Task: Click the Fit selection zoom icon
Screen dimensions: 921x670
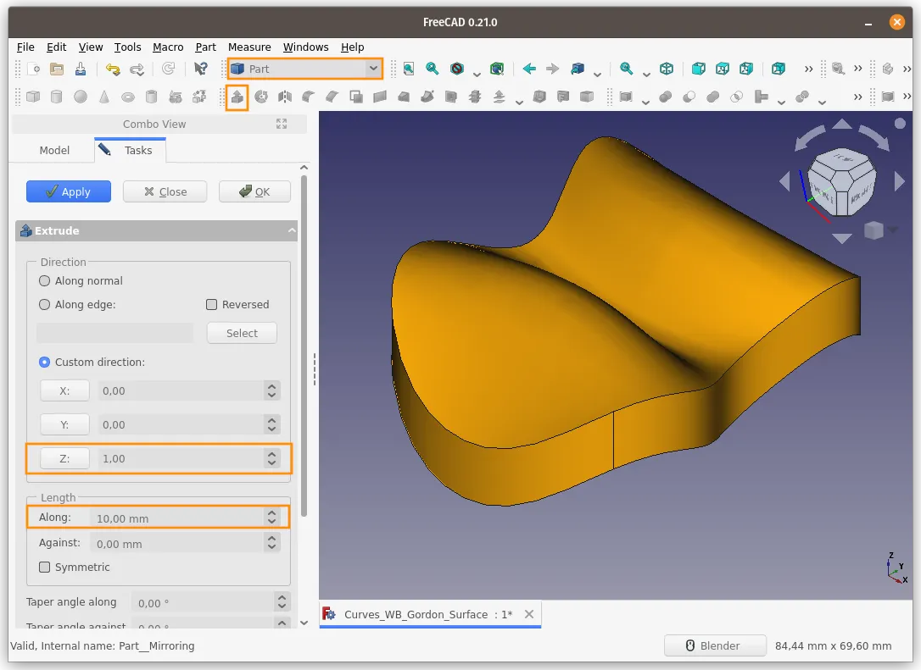Action: point(433,69)
